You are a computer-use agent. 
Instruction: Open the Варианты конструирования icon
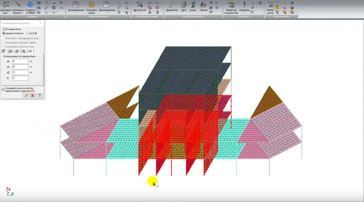pos(172,5)
